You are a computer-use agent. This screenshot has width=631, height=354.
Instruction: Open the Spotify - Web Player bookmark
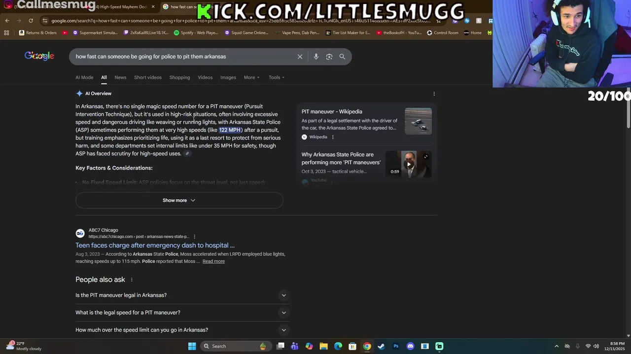pos(196,33)
